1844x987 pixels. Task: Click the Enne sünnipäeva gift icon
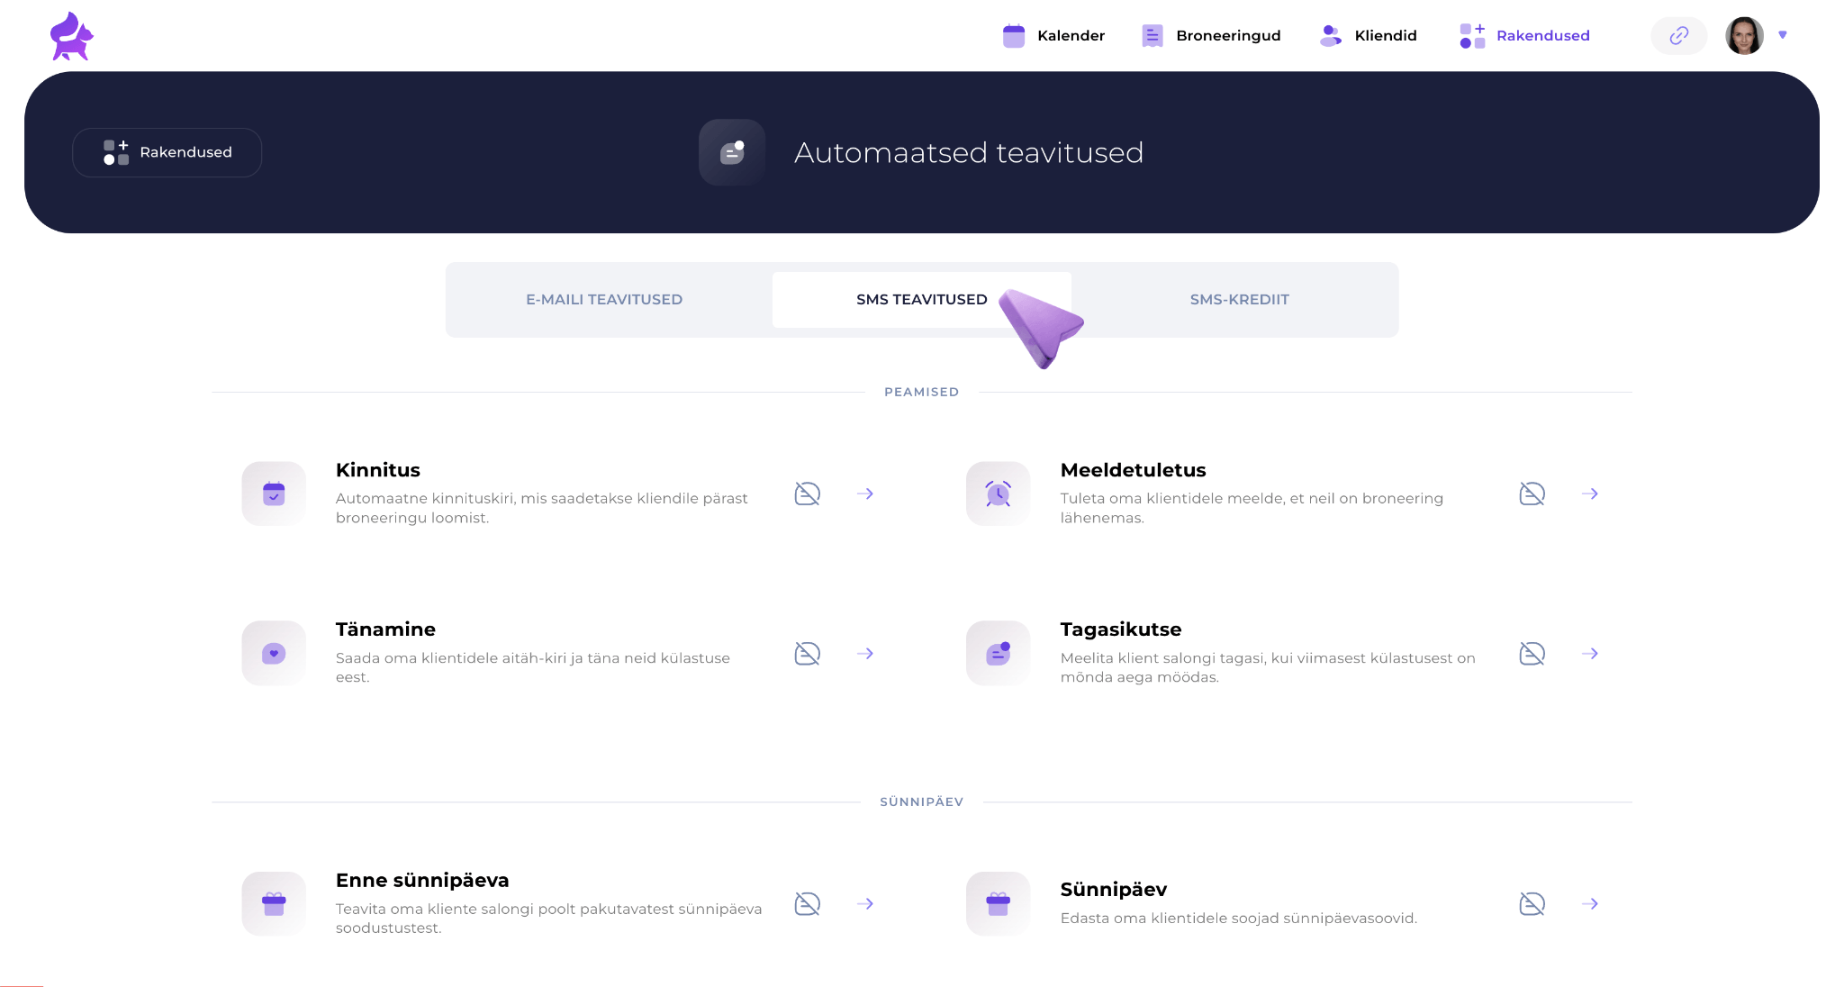(x=274, y=903)
